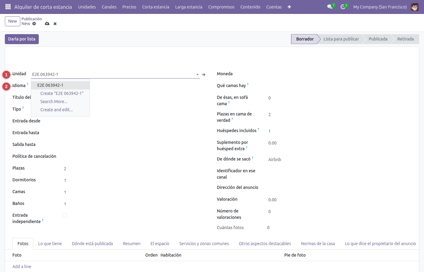This screenshot has width=424, height=272.
Task: Click the New button
Action: tap(12, 21)
